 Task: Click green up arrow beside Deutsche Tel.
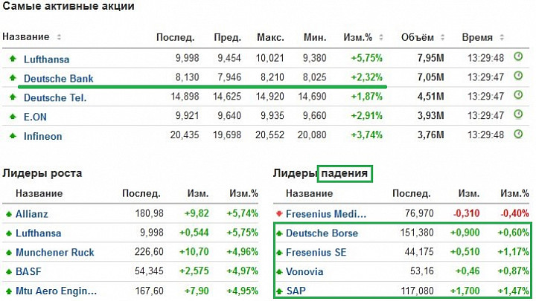[13, 97]
